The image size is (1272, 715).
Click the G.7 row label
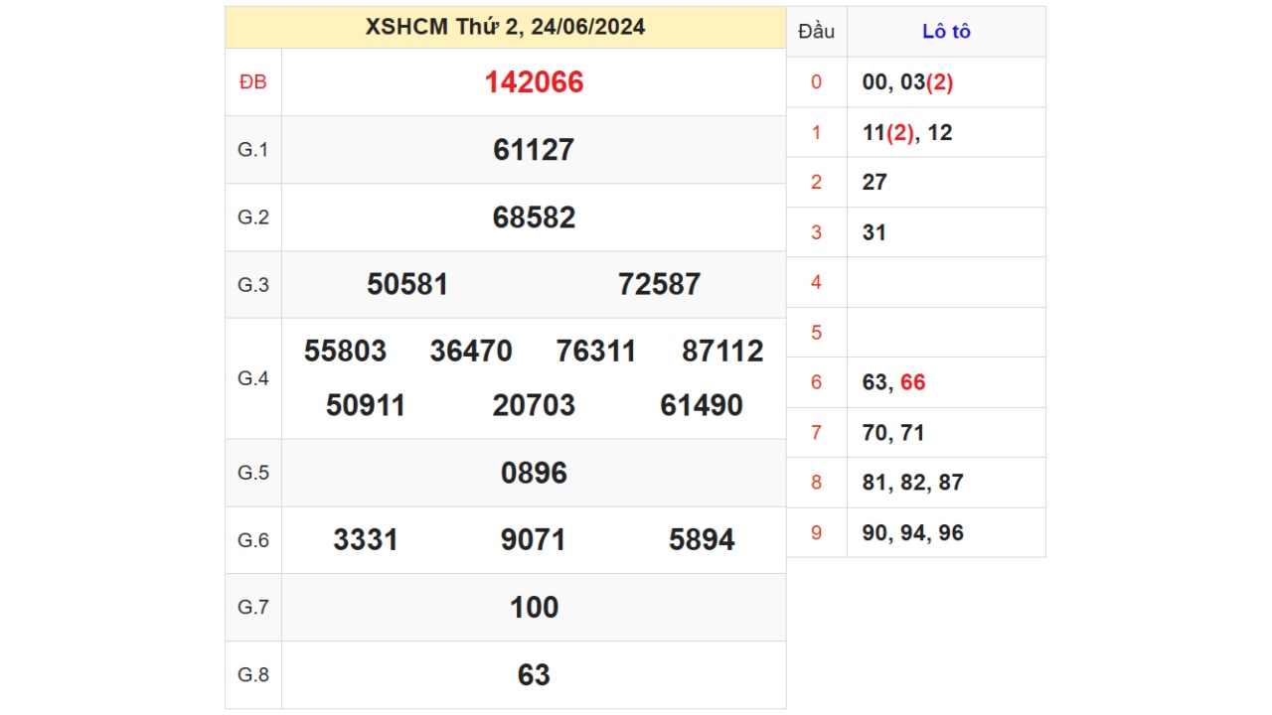coord(253,608)
